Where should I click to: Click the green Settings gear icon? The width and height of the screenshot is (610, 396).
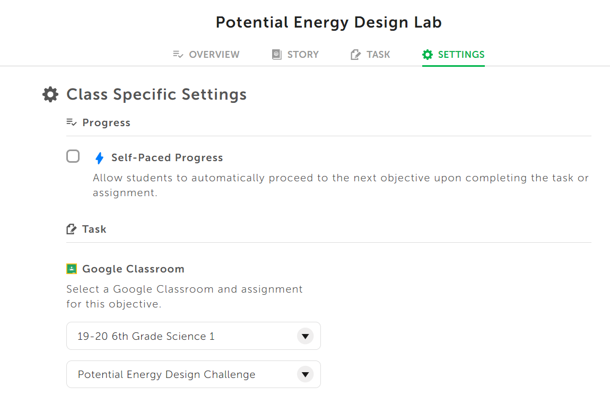pos(428,55)
